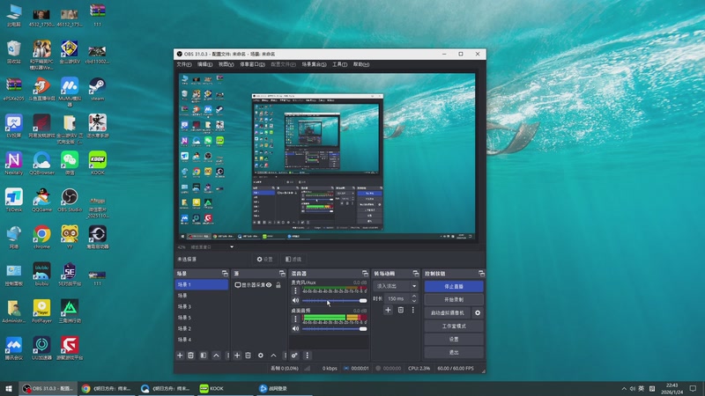Open advanced audio properties gears icon
The image size is (705, 396).
pos(294,356)
